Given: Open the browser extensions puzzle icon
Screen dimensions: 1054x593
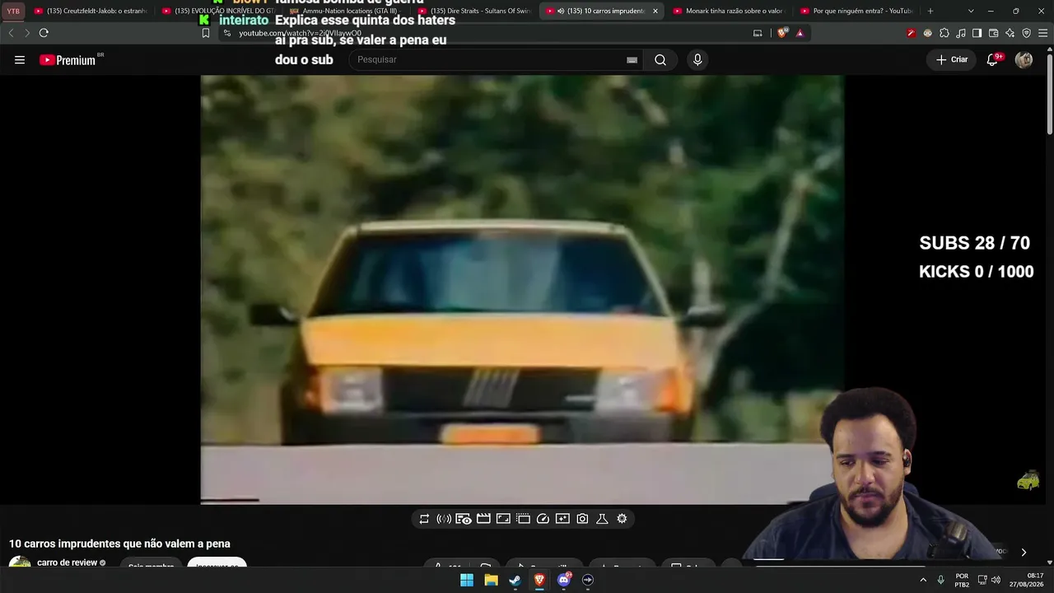Looking at the screenshot, I should [944, 33].
